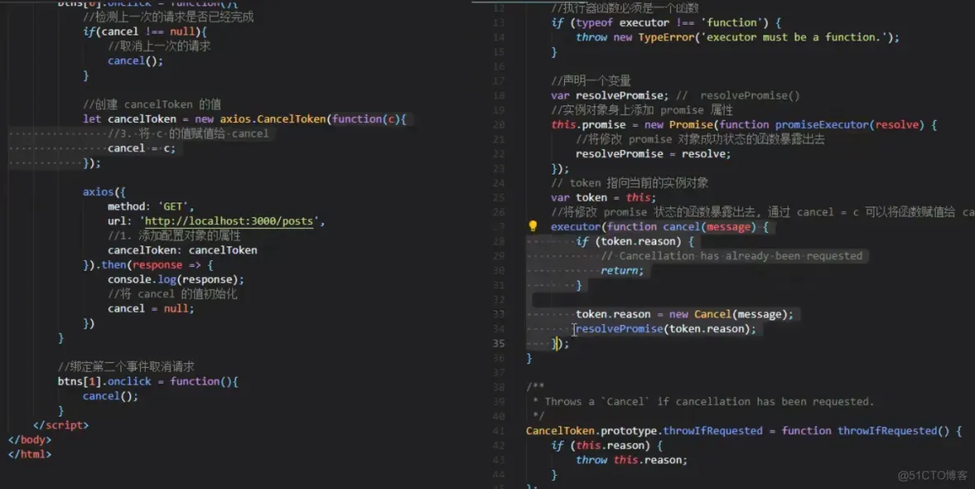Click the comment '//创建 cancelToken 的值'
The image size is (975, 489).
152,105
